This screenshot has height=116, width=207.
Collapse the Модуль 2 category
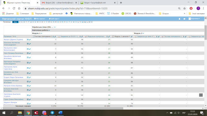[143, 34]
